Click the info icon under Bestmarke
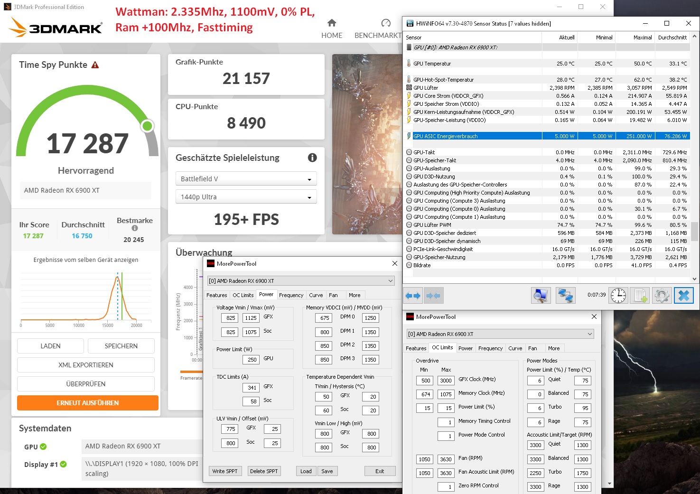 pos(135,228)
